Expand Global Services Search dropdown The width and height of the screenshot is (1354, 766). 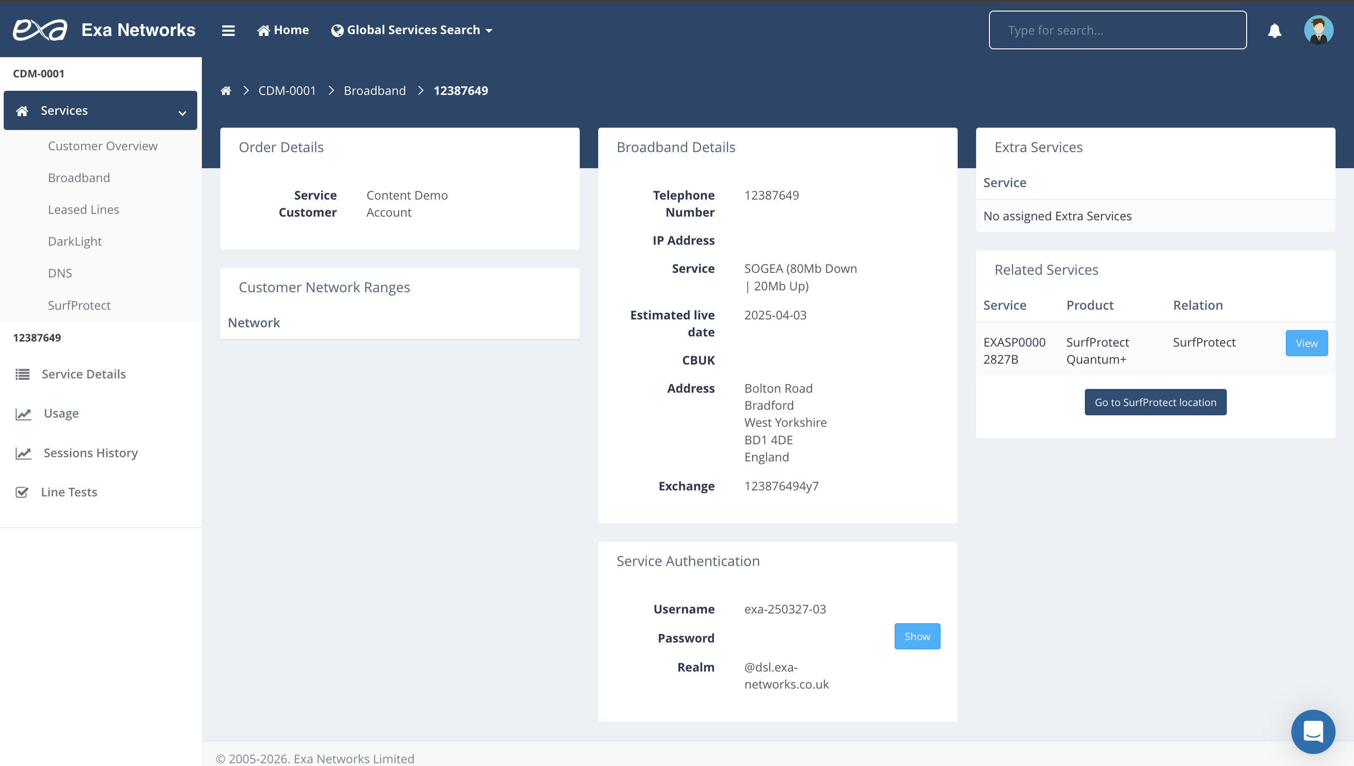pos(412,30)
